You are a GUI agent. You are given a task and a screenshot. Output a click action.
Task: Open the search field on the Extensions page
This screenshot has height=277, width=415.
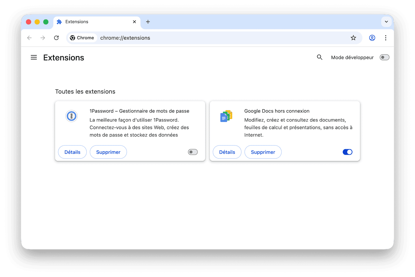pos(320,57)
